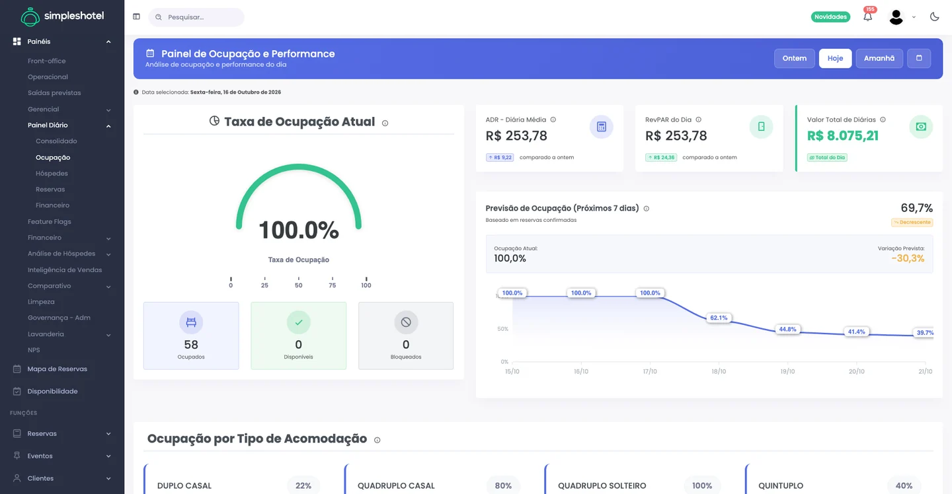Click the blocked icon in Bloqueados card
This screenshot has height=494, width=952.
pyautogui.click(x=406, y=322)
